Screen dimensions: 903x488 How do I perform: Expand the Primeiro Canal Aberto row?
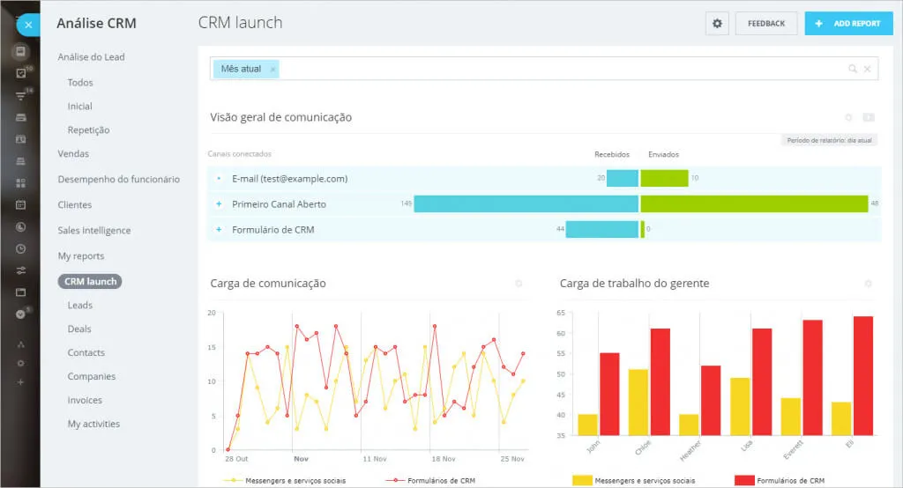click(219, 204)
